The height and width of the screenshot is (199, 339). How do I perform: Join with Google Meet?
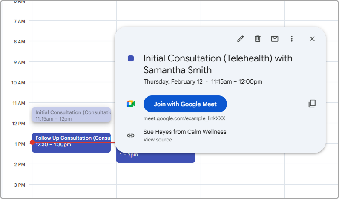tap(185, 104)
